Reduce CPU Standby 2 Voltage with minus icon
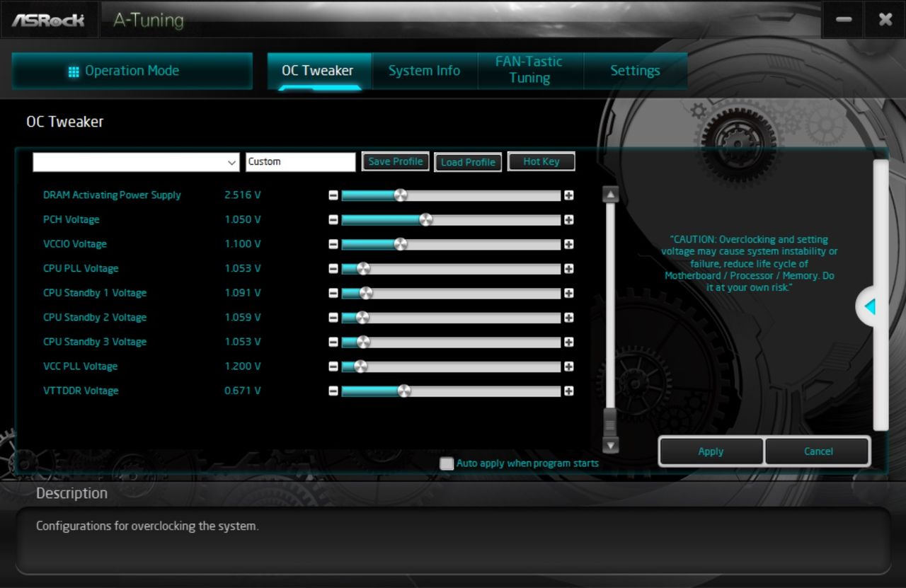Image resolution: width=906 pixels, height=588 pixels. coord(333,318)
